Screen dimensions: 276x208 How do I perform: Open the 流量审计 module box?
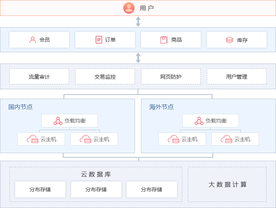[39, 76]
